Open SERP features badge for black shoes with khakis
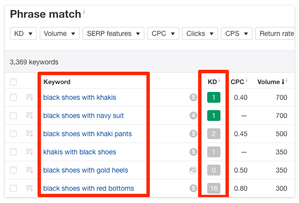299x203 pixels. point(193,97)
